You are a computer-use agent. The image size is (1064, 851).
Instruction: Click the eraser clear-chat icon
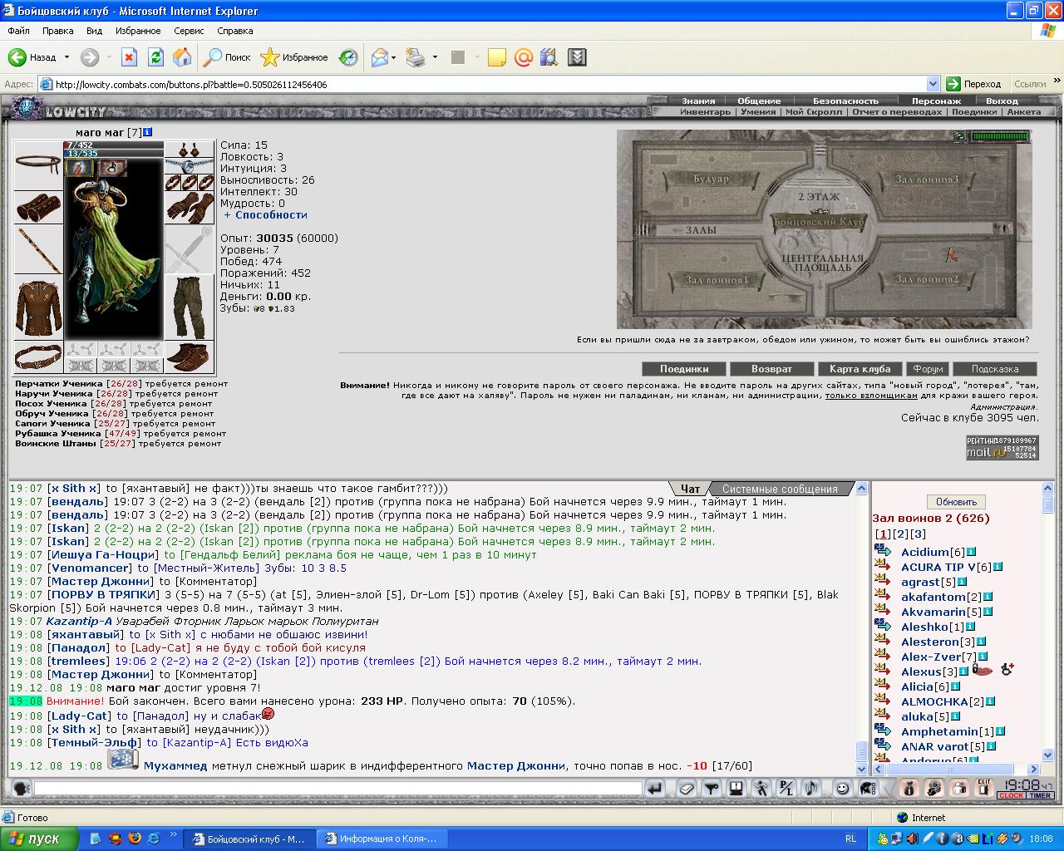pyautogui.click(x=686, y=788)
